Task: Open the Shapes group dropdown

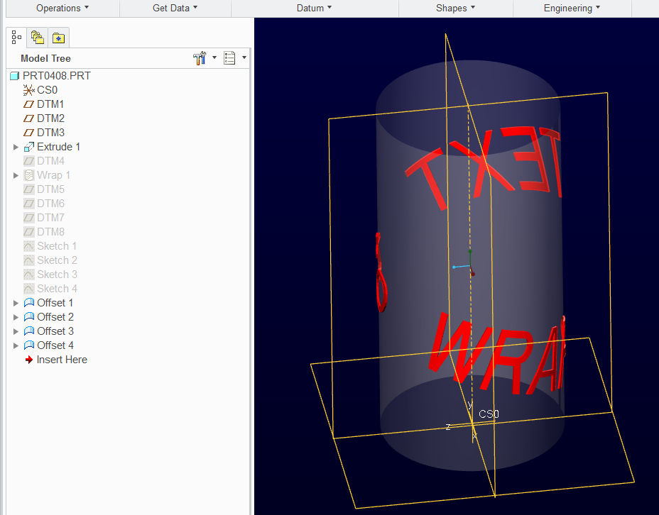Action: (455, 8)
